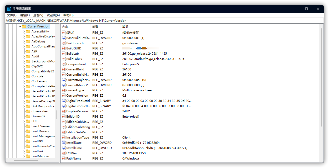The width and height of the screenshot is (329, 168).
Task: Click the Accessibility folder icon
Action: [28, 31]
